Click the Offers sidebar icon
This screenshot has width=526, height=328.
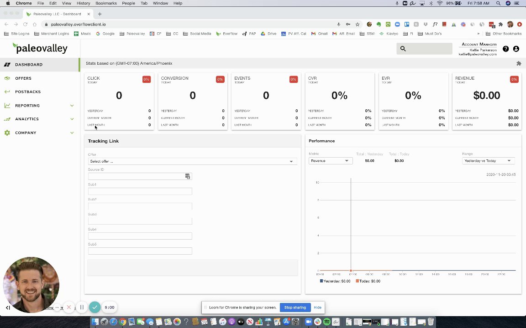click(x=7, y=78)
